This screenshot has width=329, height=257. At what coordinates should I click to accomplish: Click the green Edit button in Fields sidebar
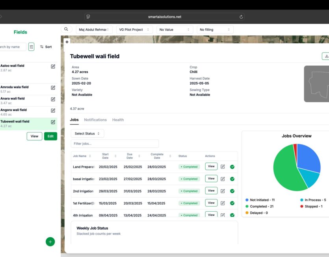50,136
